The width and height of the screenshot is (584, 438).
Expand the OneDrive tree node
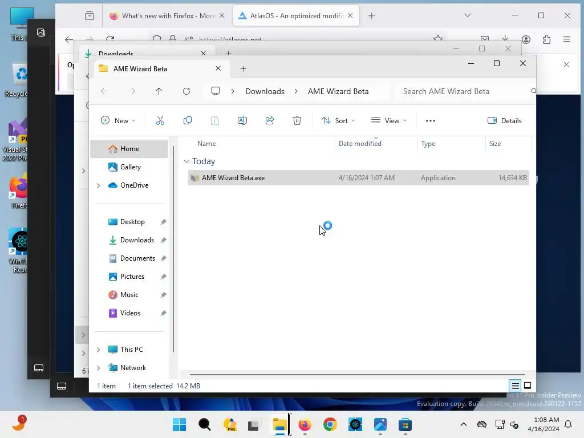tap(99, 185)
